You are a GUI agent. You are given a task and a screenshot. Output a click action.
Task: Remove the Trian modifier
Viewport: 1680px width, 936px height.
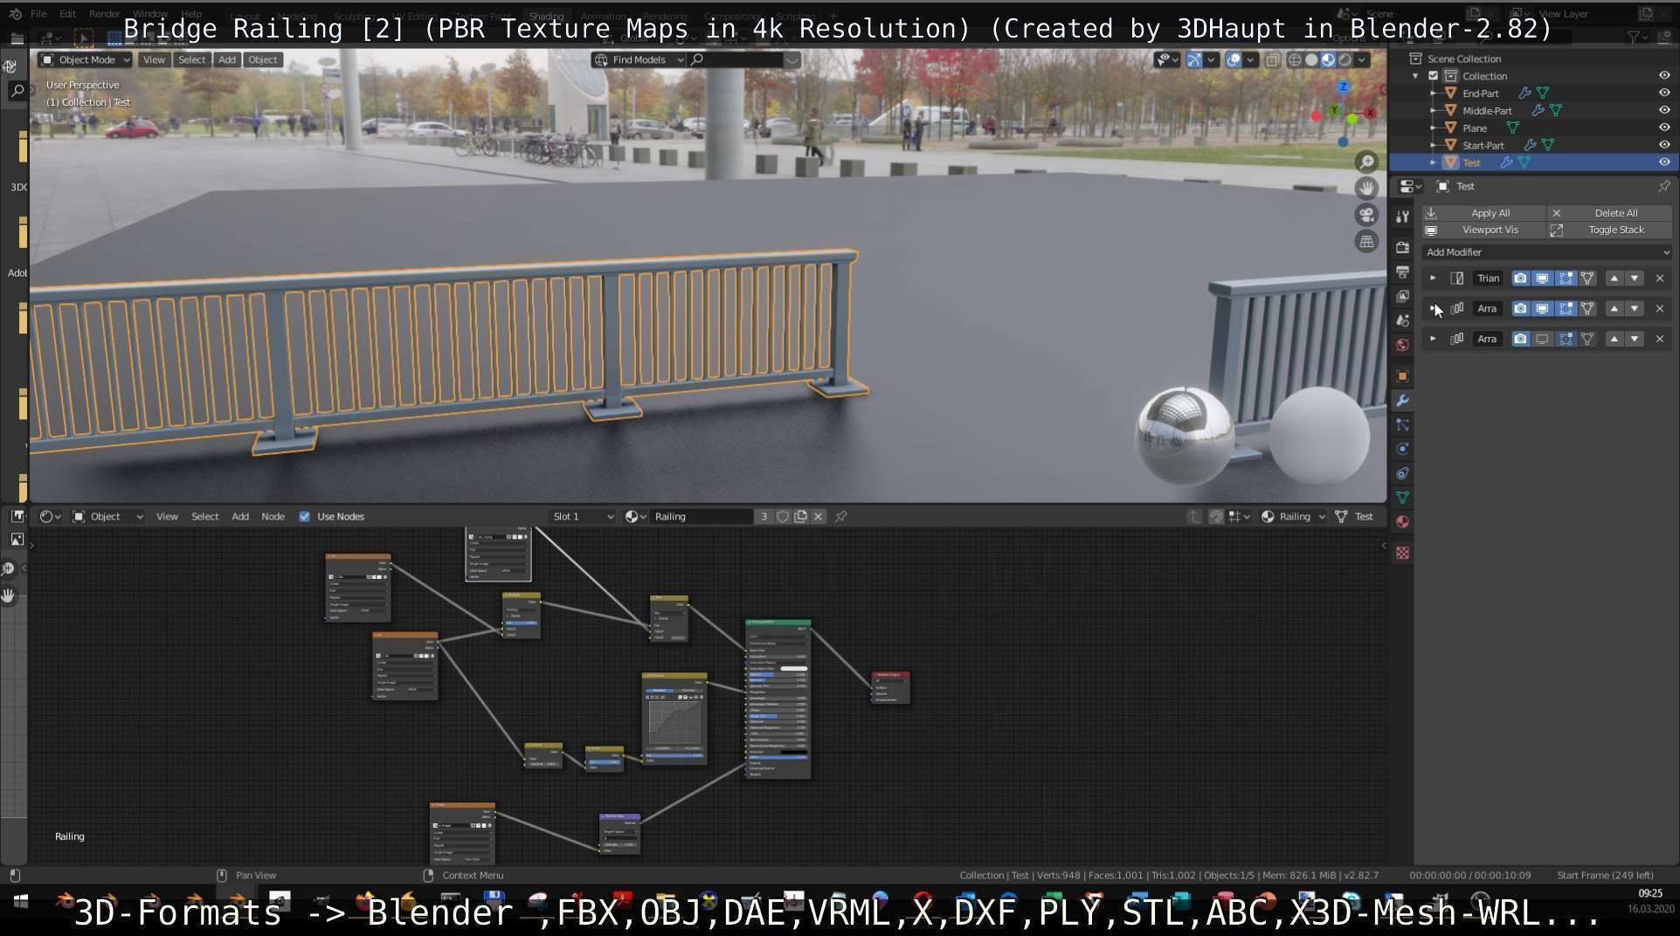coord(1660,279)
